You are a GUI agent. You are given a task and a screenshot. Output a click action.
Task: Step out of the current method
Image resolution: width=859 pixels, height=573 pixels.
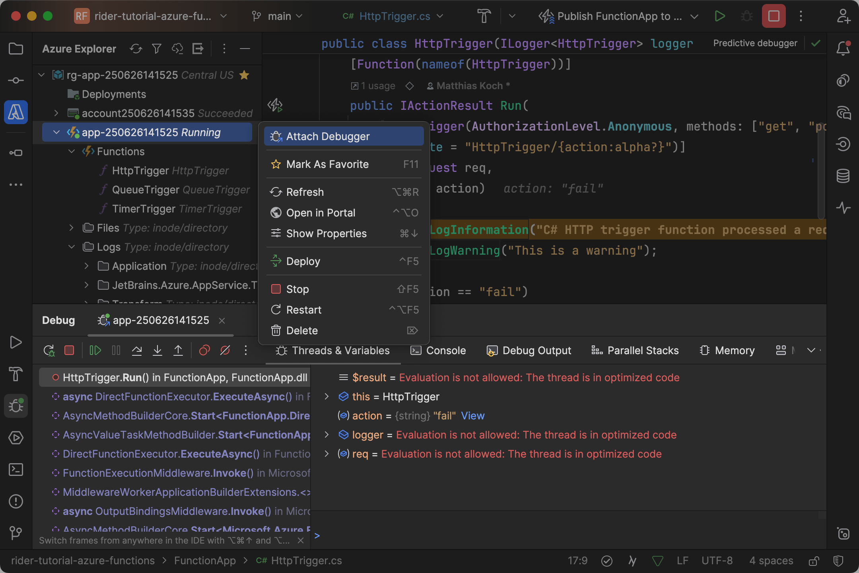(x=178, y=351)
